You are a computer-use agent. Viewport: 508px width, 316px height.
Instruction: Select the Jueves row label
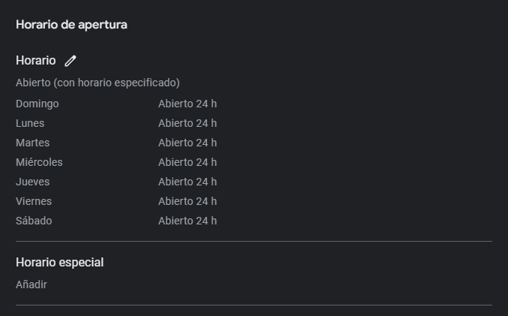coord(33,182)
